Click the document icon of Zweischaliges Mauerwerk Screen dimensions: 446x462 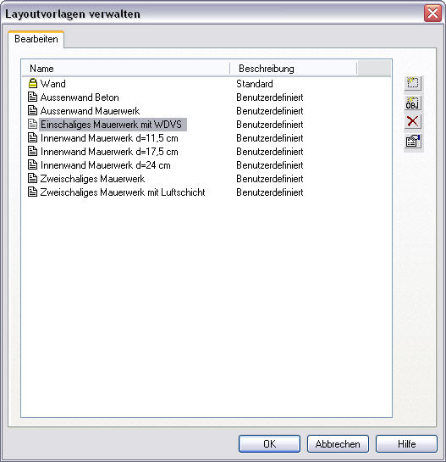click(33, 178)
